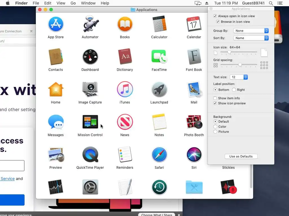Screen dimensions: 289x216
Task: Open the QuickTime Player icon
Action: point(90,154)
